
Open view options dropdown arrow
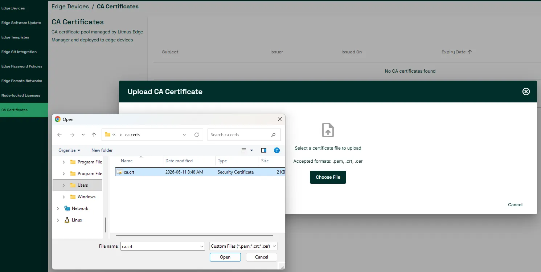pos(251,150)
